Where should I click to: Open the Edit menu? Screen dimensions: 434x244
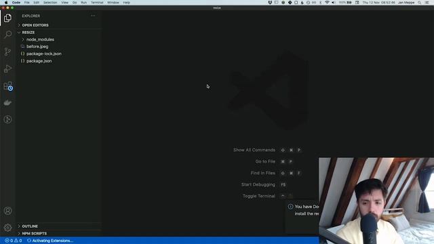coord(36,3)
